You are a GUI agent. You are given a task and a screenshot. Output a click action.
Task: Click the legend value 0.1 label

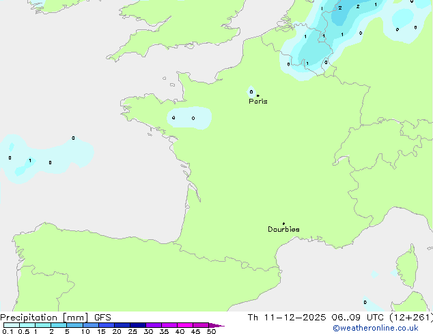point(8,331)
